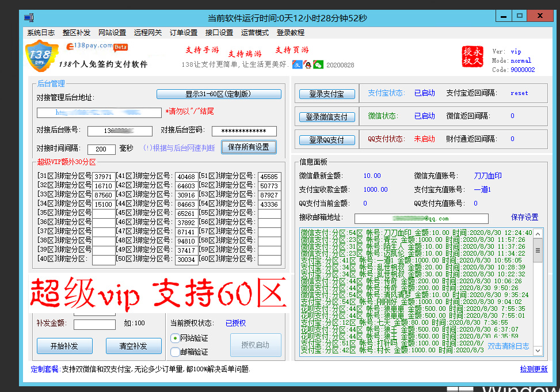
Task: Click the 接收邮箱地址 input field
Action: 421,218
